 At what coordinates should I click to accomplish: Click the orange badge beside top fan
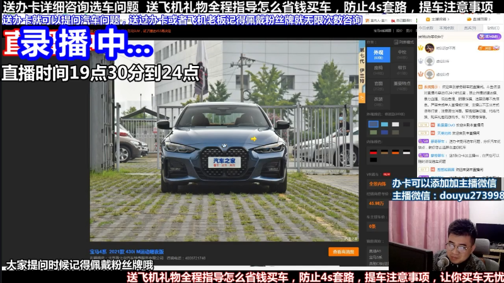489,48
